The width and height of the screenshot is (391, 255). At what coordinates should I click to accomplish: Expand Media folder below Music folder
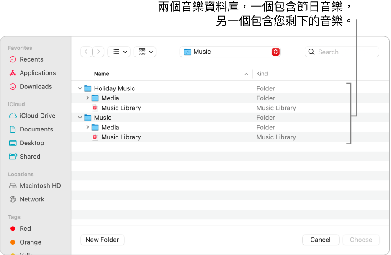click(87, 127)
